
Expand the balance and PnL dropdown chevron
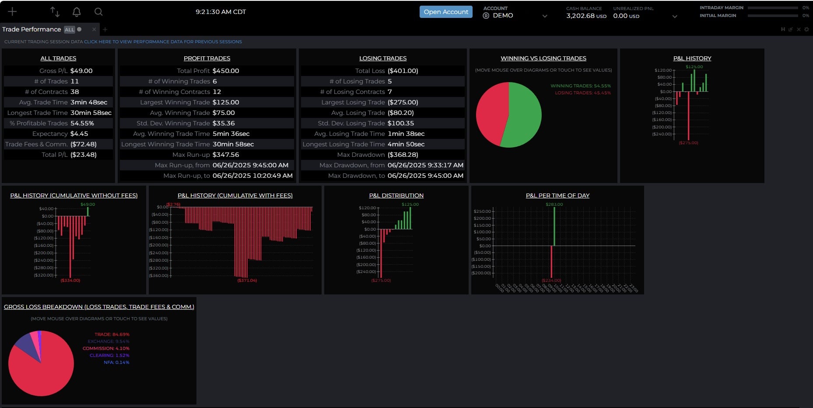pos(675,17)
